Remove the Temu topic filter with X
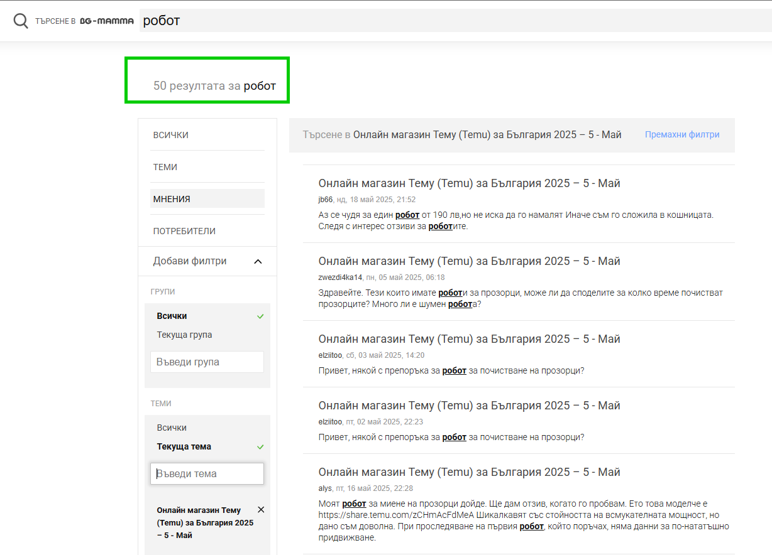772x555 pixels. coord(261,509)
